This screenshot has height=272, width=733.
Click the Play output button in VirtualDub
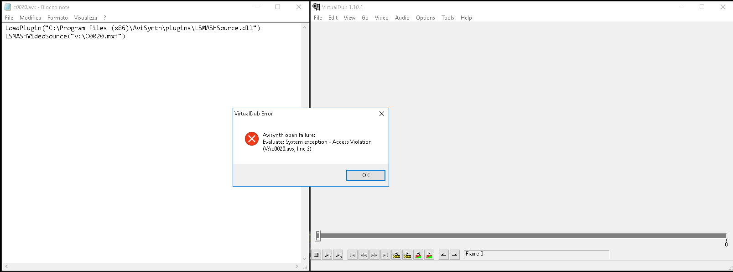(x=338, y=255)
